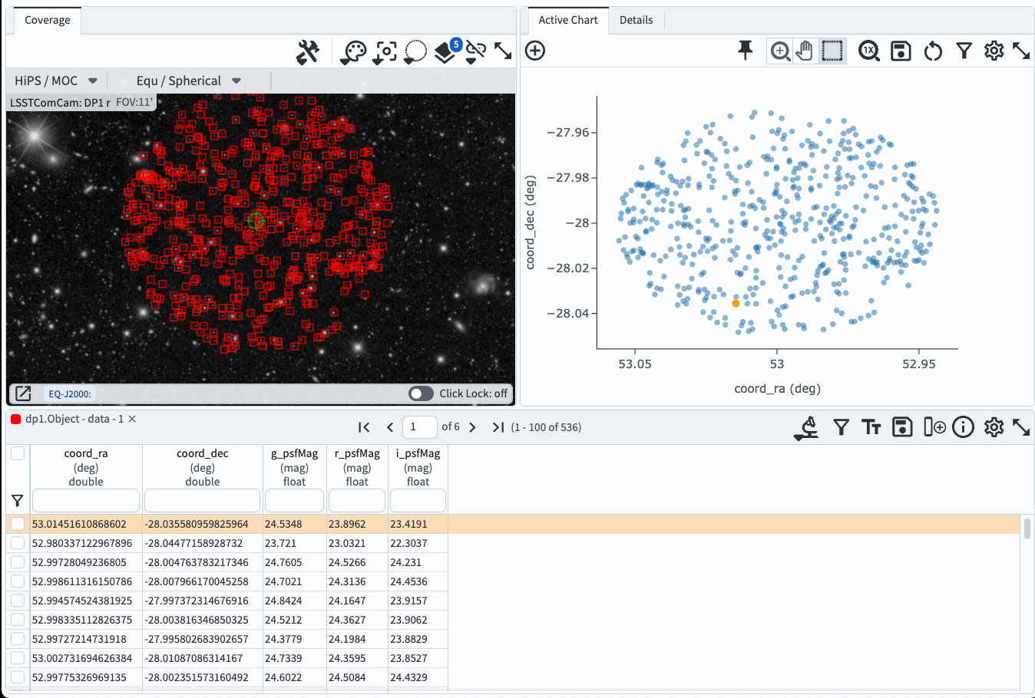
Task: Open the image layers icon with badge 5
Action: [445, 51]
